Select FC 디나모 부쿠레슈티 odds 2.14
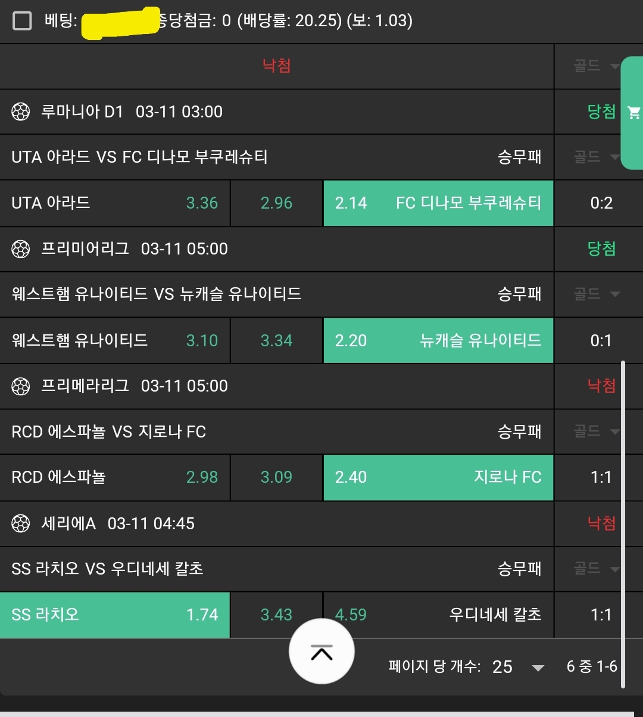The width and height of the screenshot is (643, 717). tap(438, 203)
